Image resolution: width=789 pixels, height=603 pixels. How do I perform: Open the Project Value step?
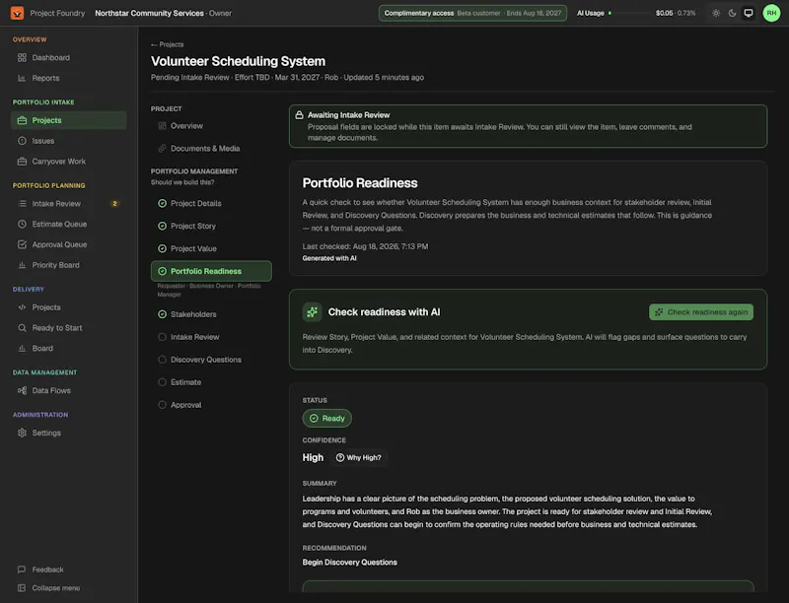pyautogui.click(x=211, y=248)
